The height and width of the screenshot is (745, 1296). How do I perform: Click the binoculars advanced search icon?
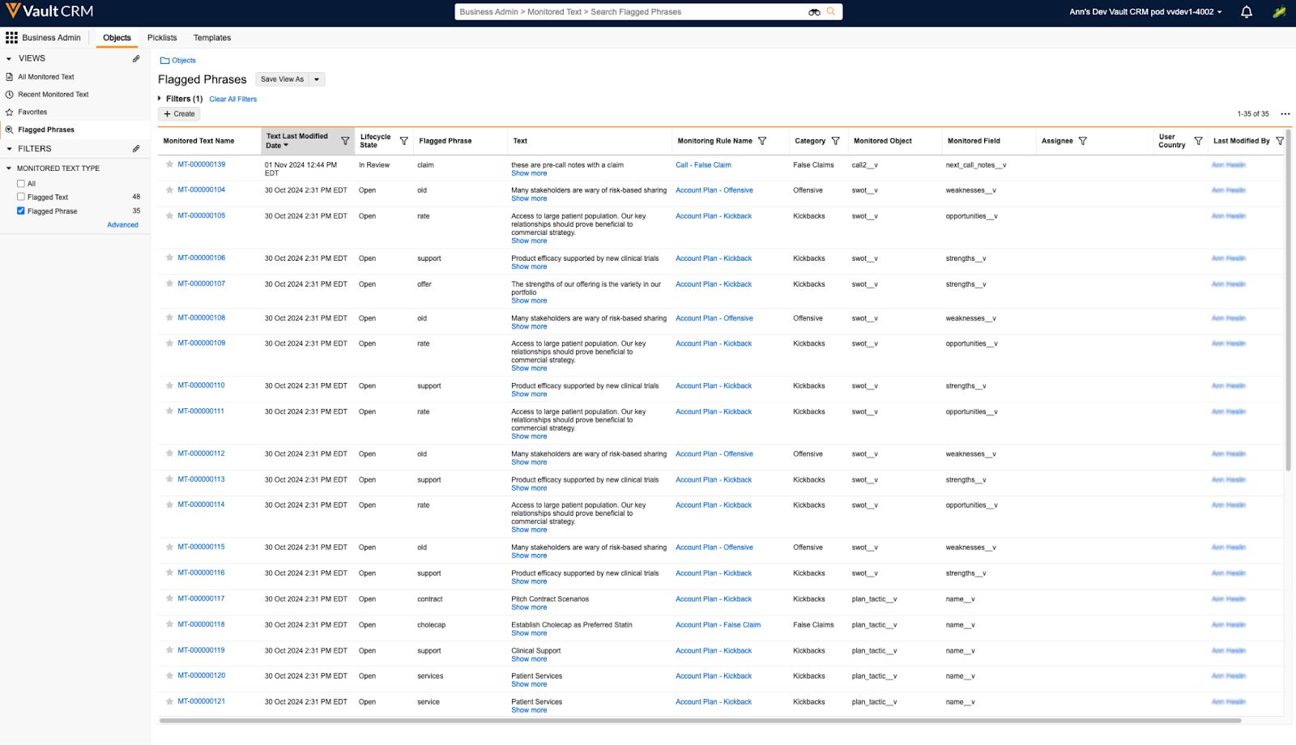[814, 12]
